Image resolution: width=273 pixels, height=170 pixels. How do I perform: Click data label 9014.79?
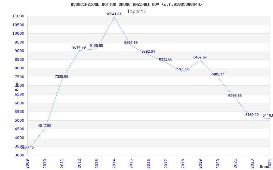click(x=79, y=47)
